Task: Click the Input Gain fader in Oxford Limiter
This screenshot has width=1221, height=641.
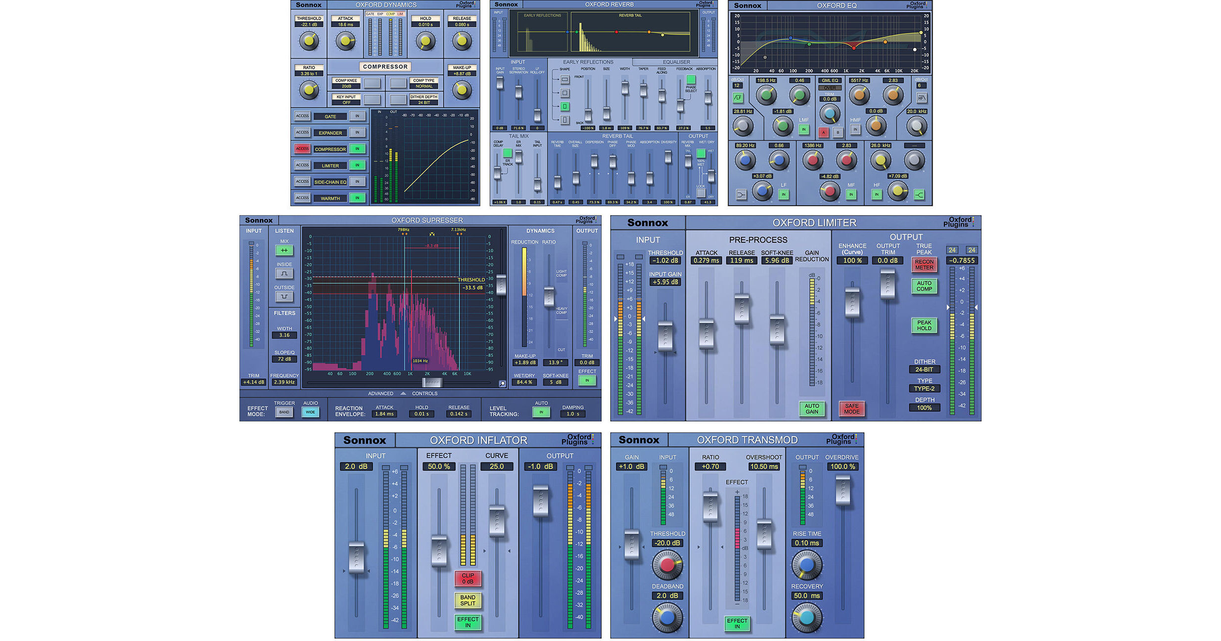Action: 665,336
